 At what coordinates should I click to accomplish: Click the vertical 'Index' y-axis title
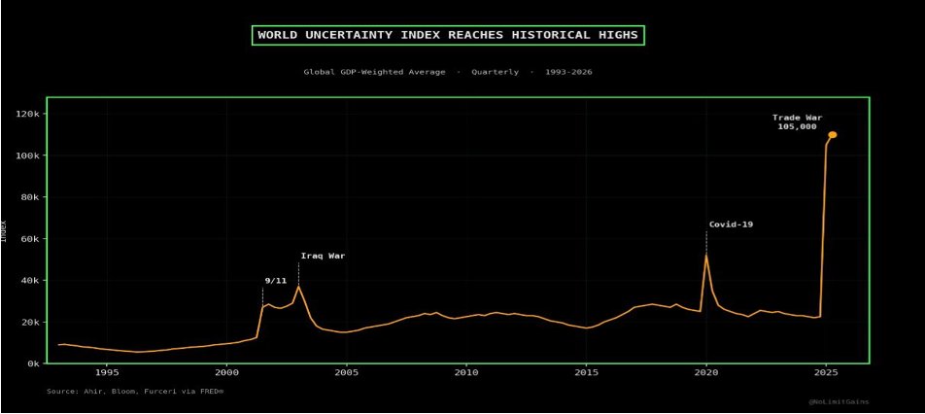point(4,231)
